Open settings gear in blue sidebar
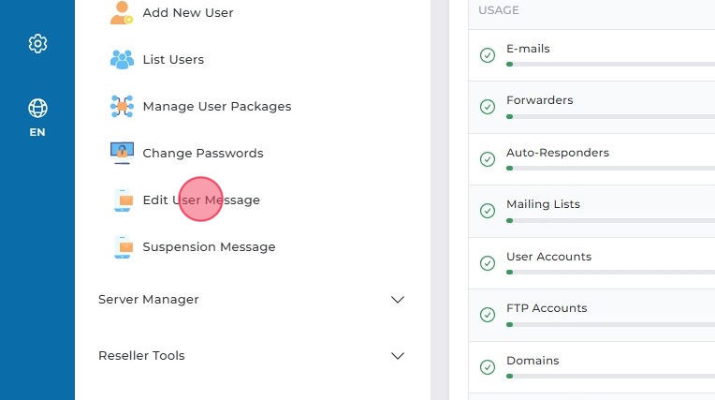Screen dimensions: 715x400 (x=37, y=44)
